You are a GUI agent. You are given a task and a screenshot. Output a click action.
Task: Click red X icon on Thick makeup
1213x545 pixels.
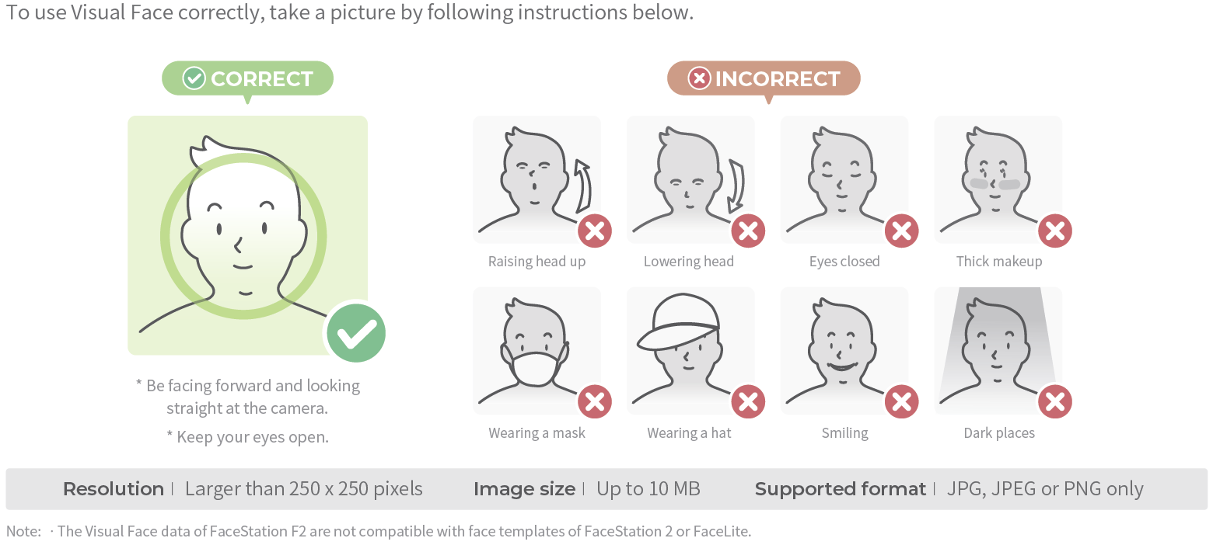[x=1055, y=231]
